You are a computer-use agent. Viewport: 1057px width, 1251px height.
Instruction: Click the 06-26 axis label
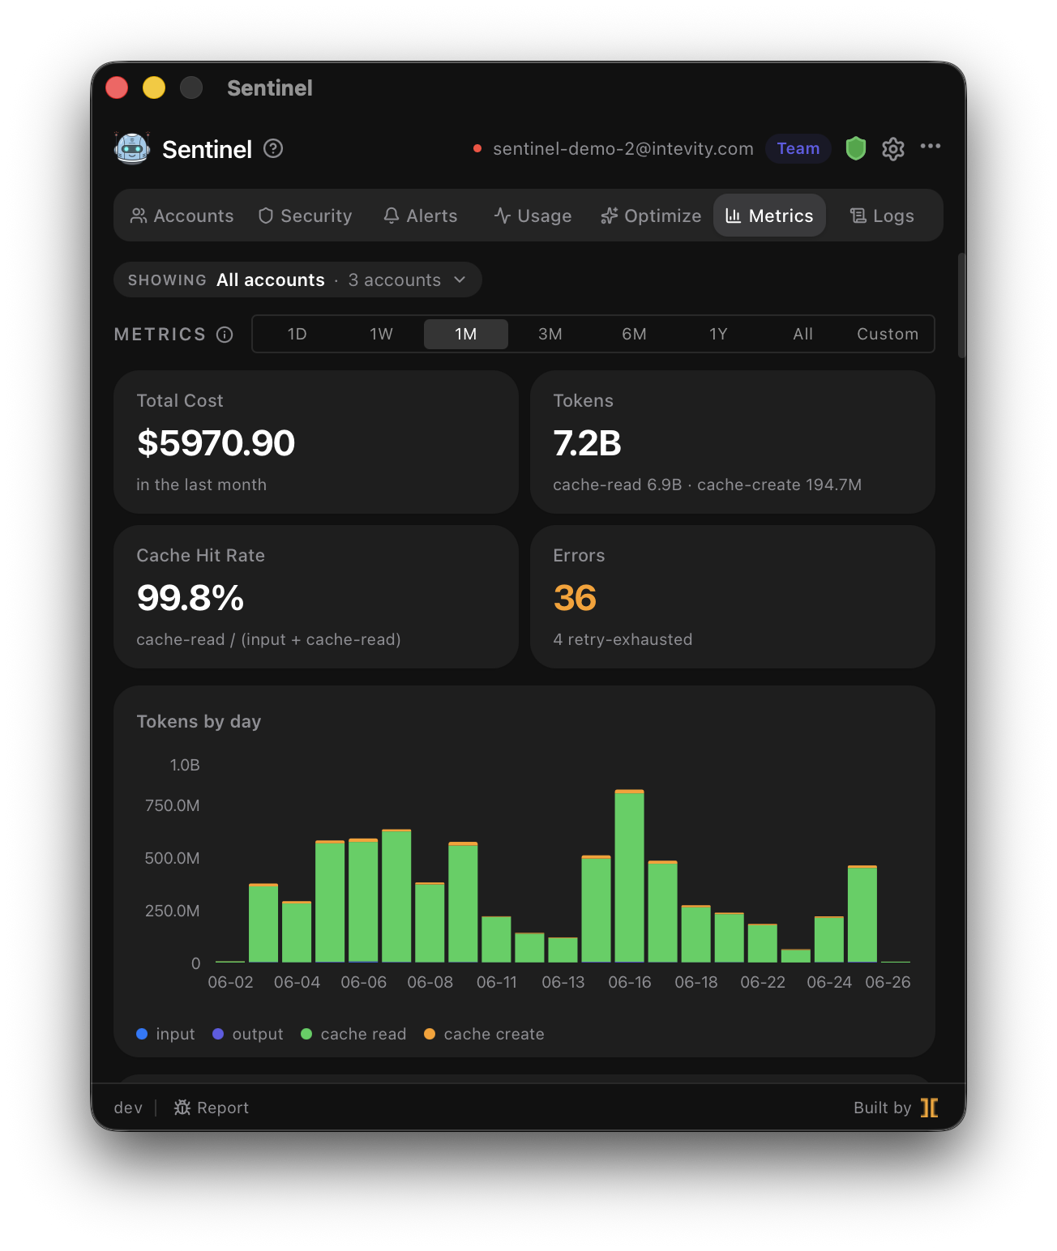tap(888, 982)
